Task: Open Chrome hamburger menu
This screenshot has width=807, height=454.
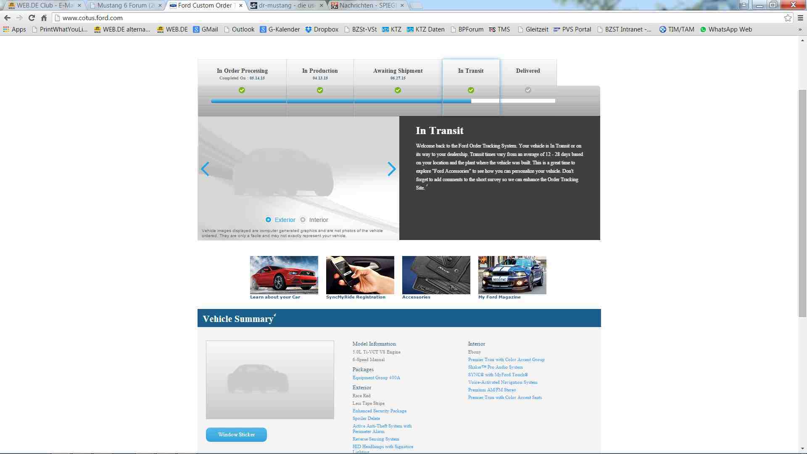Action: (x=800, y=18)
